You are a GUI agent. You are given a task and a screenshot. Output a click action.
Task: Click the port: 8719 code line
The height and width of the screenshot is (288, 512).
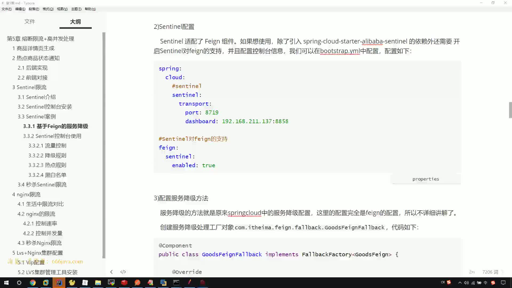point(202,113)
